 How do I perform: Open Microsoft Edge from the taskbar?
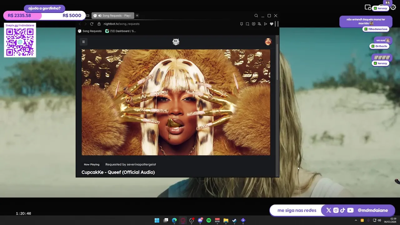coord(174,220)
